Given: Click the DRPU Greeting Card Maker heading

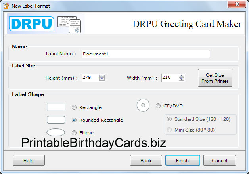Looking at the screenshot, I should pos(187,24).
